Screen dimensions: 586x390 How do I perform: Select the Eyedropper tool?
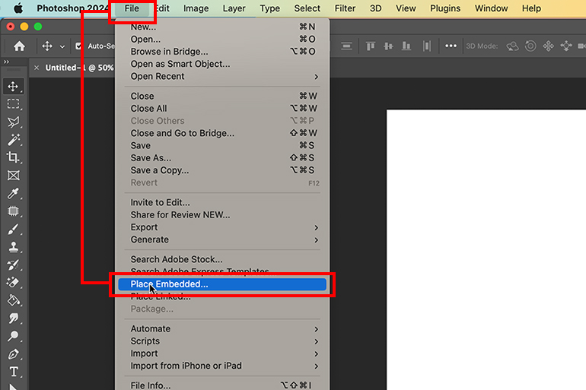point(14,193)
